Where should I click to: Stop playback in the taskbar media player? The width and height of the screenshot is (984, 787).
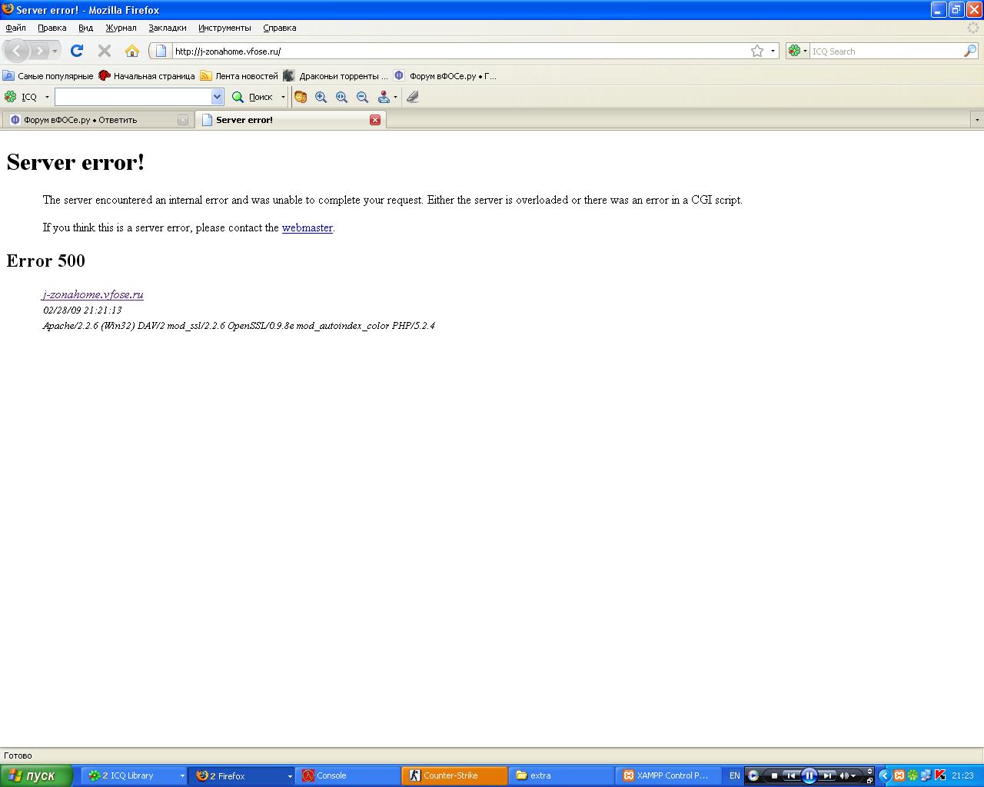point(774,775)
